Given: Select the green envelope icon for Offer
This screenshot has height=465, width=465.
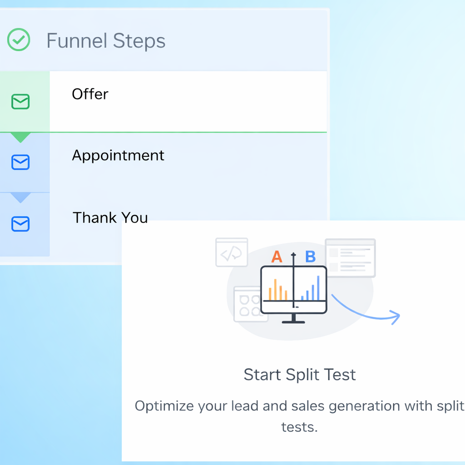Looking at the screenshot, I should tap(20, 102).
